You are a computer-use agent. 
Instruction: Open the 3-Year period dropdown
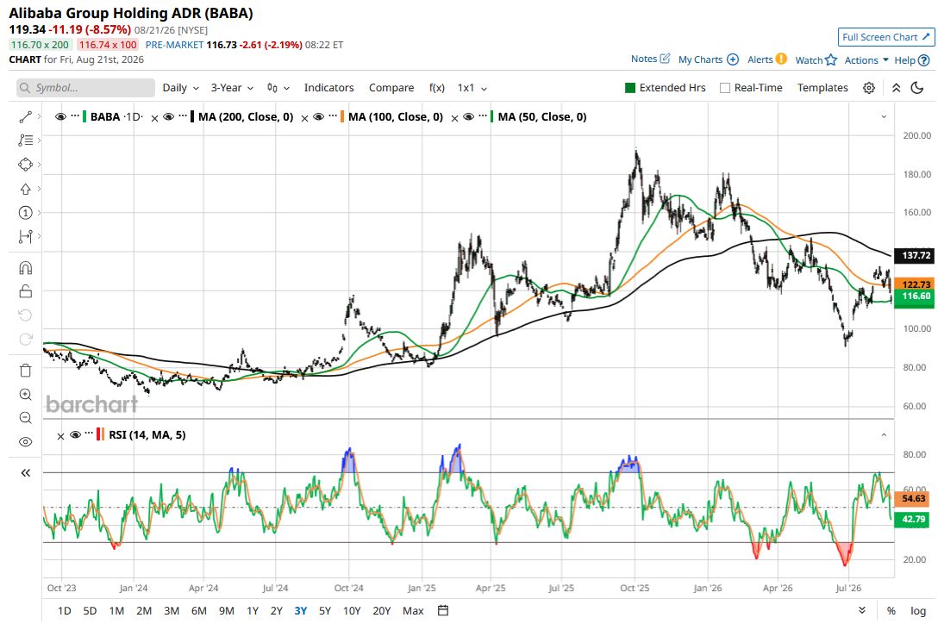pos(232,88)
